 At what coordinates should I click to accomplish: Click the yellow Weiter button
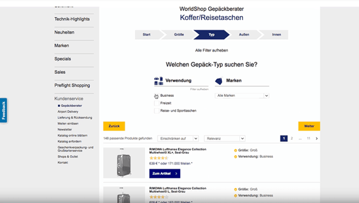[x=309, y=126]
